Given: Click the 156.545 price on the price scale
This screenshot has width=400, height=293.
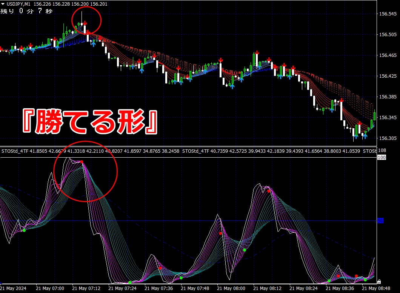Looking at the screenshot, I should (x=387, y=14).
